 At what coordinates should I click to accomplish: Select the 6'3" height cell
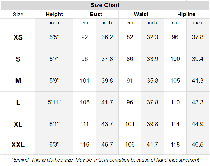(x=54, y=145)
